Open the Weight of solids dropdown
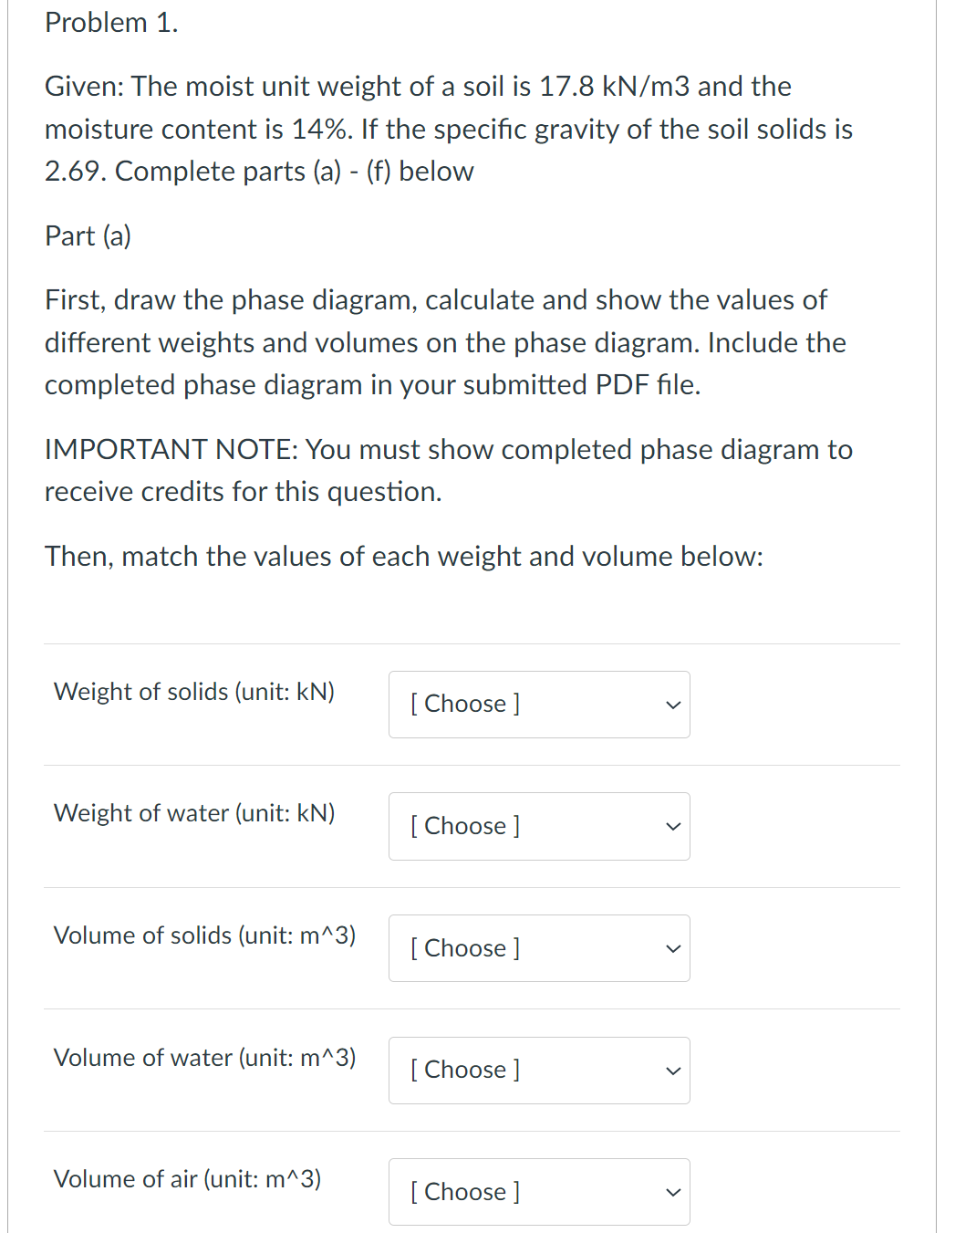Screen dimensions: 955x1233 pyautogui.click(x=538, y=704)
